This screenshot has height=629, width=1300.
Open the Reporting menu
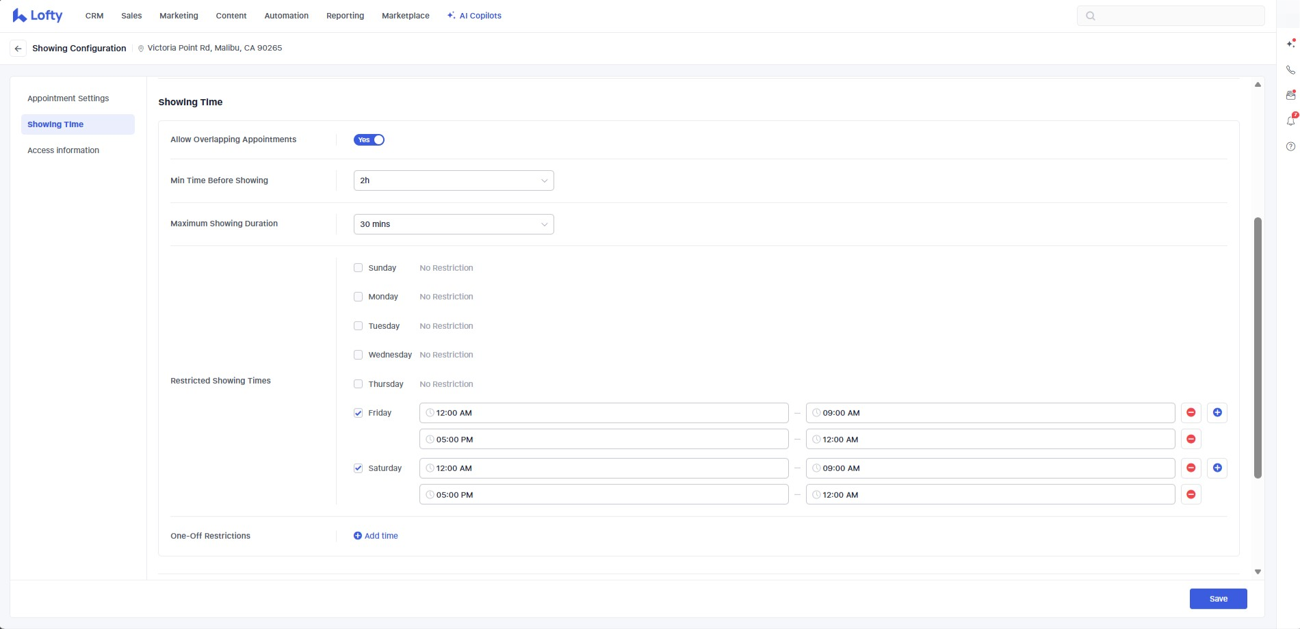(345, 16)
